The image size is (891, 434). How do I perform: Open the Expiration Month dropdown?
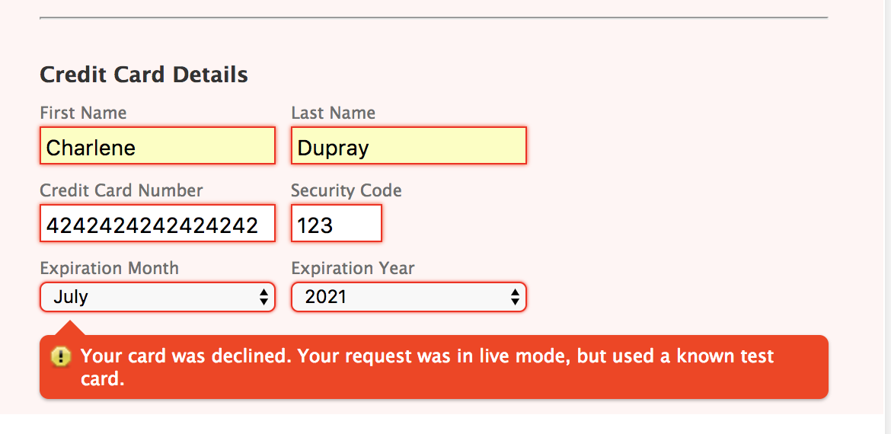click(x=157, y=297)
